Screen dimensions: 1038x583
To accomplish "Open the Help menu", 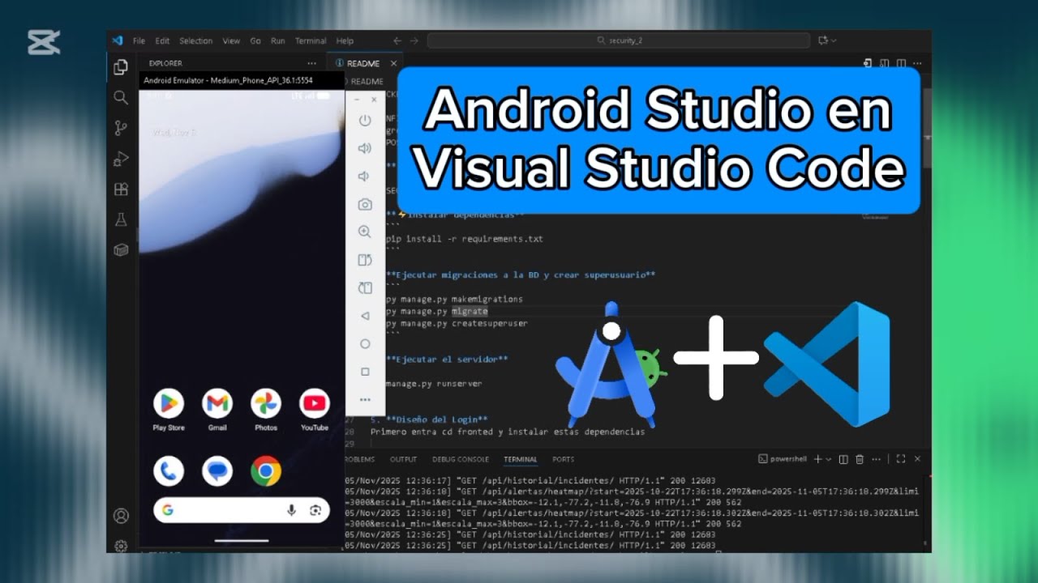I will click(345, 40).
